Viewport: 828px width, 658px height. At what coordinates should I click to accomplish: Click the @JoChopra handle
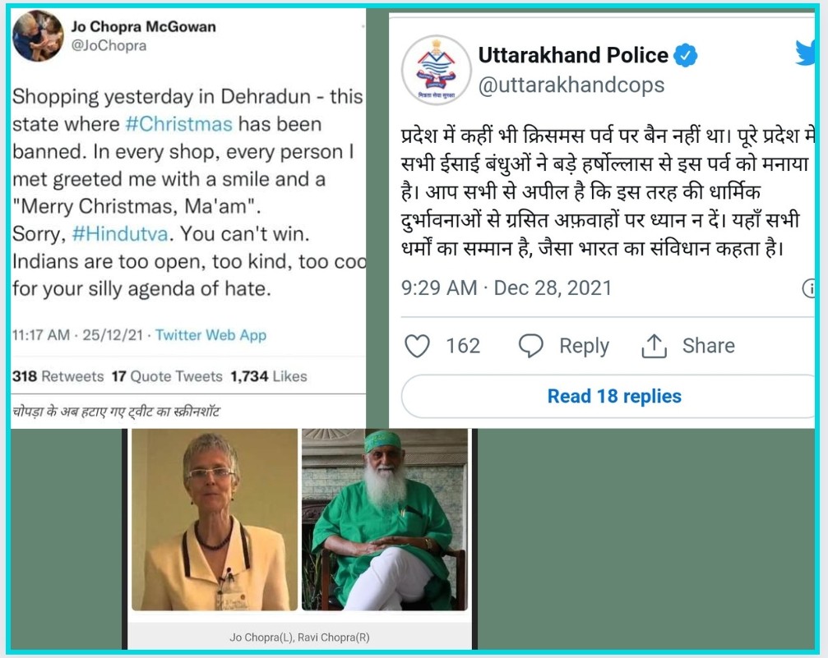[x=109, y=46]
